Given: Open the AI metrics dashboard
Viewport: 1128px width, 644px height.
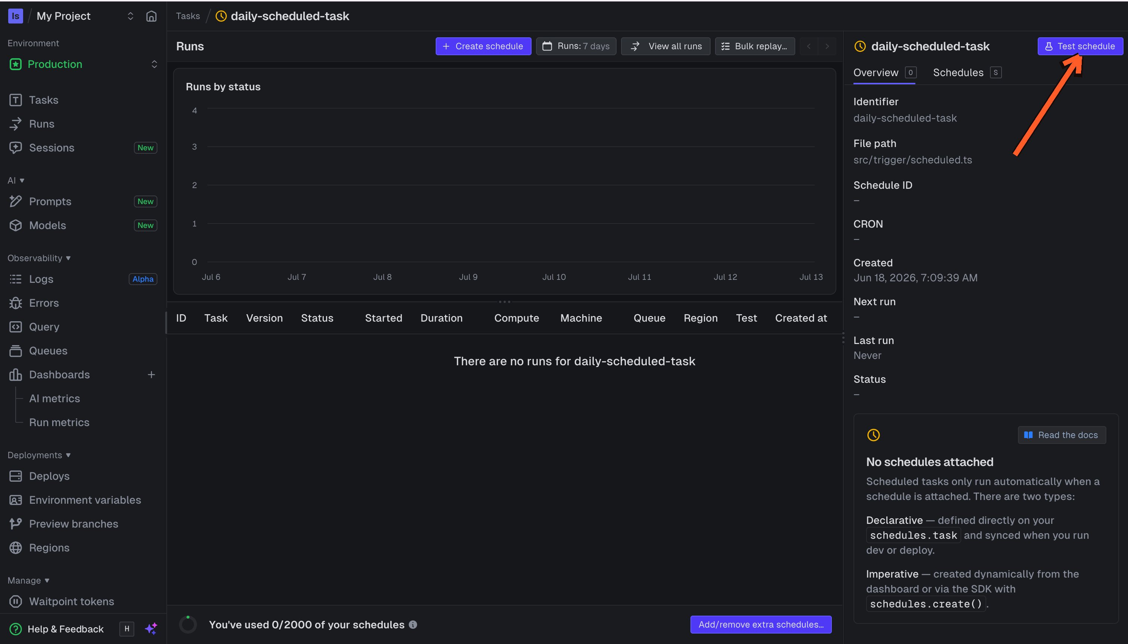Looking at the screenshot, I should tap(54, 398).
